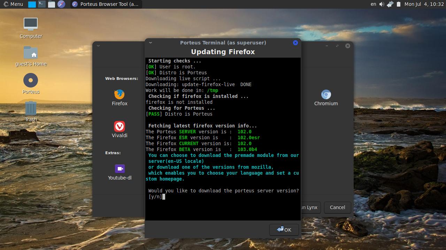Close the Porteus Terminal dialog
Image resolution: width=446 pixels, height=250 pixels.
[x=295, y=43]
